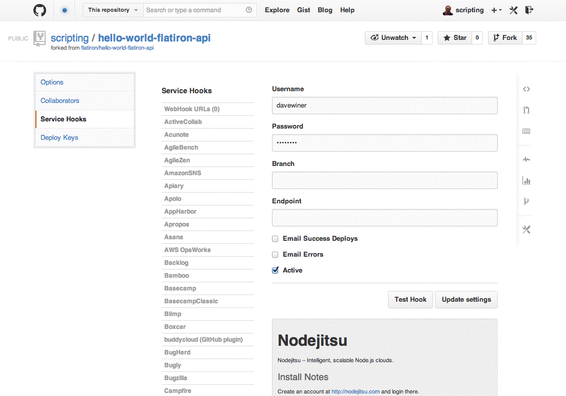This screenshot has height=396, width=566.
Task: Open the Network branch icon in sidebar
Action: 526,201
